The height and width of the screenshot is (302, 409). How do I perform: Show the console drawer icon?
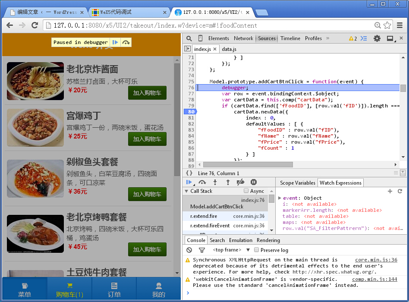364,38
